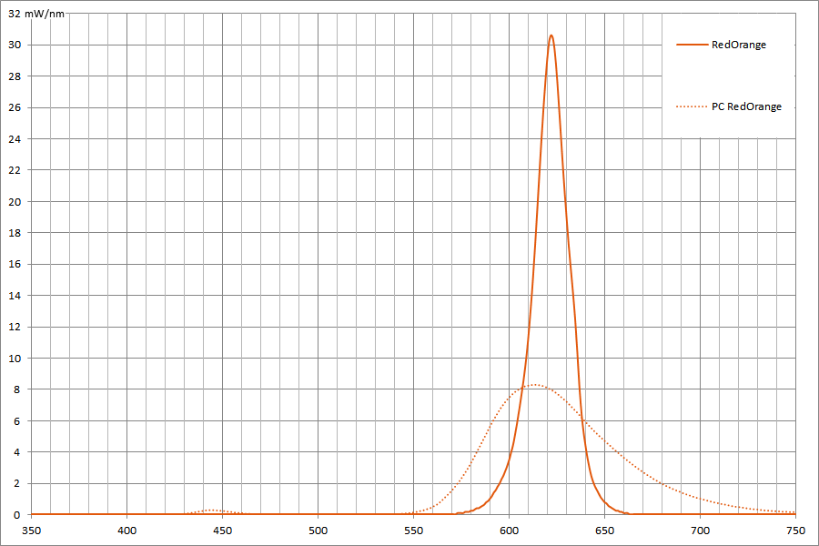
Task: Click the 750 x-axis tick label
Action: point(795,530)
